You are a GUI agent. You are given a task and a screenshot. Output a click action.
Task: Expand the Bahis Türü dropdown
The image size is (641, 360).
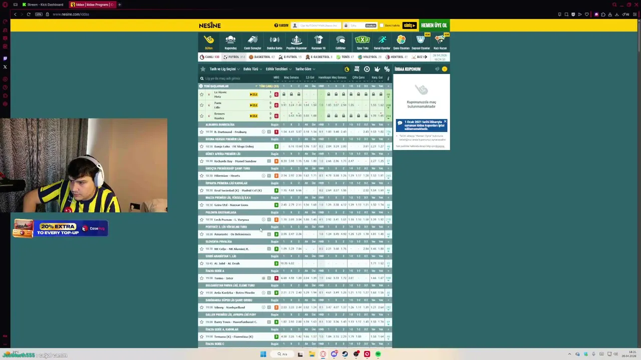coord(252,69)
